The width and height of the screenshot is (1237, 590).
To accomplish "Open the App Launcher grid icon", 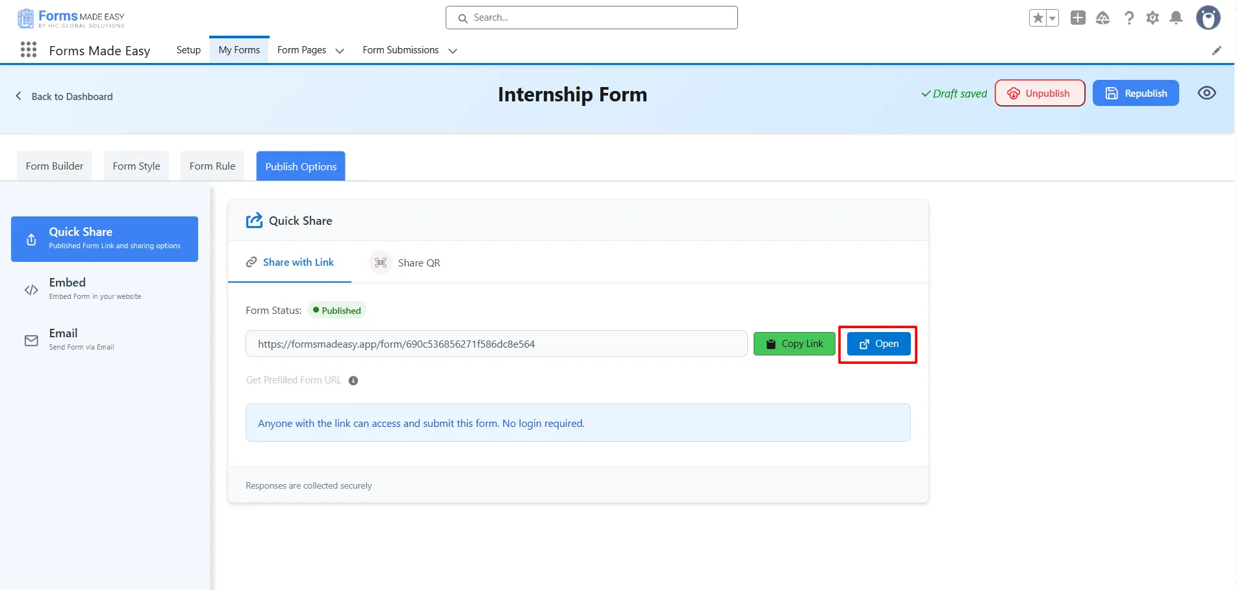I will tap(29, 50).
